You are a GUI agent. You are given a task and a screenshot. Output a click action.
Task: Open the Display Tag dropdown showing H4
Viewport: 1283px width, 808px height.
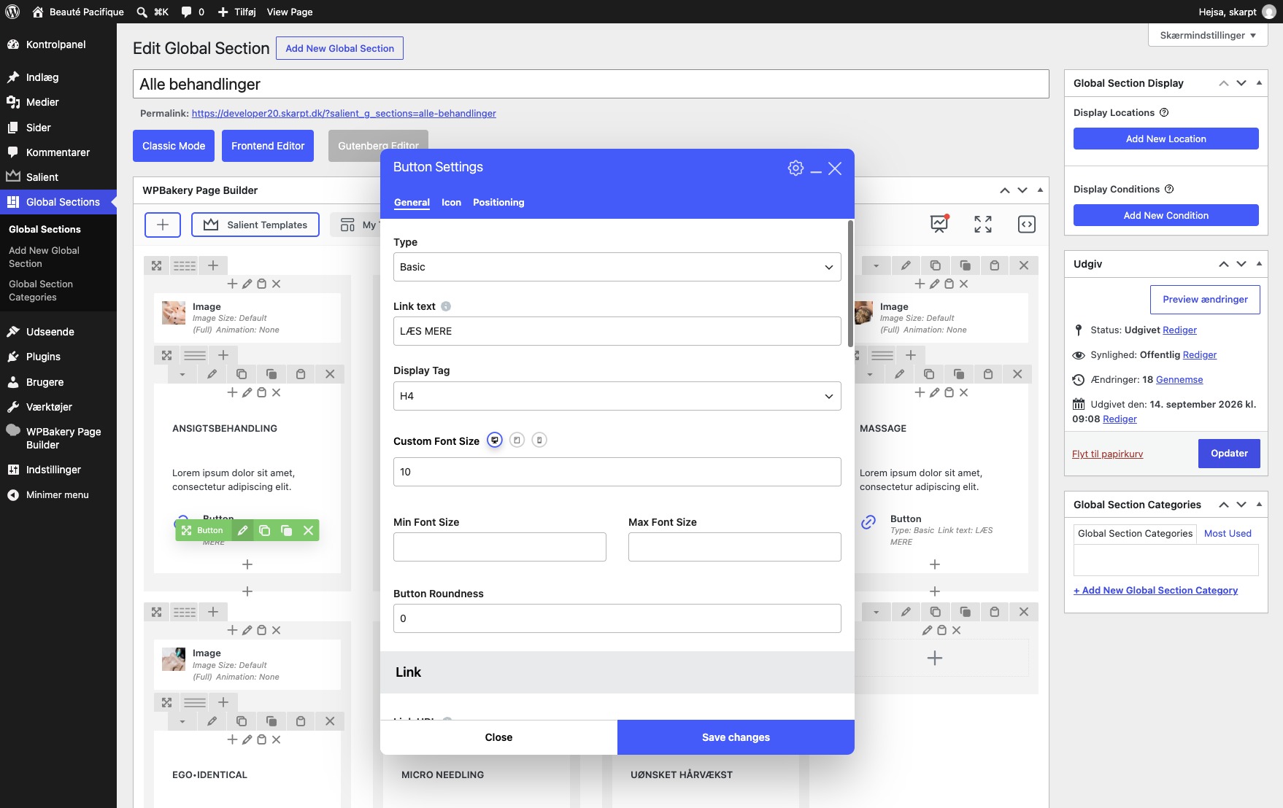click(x=617, y=396)
